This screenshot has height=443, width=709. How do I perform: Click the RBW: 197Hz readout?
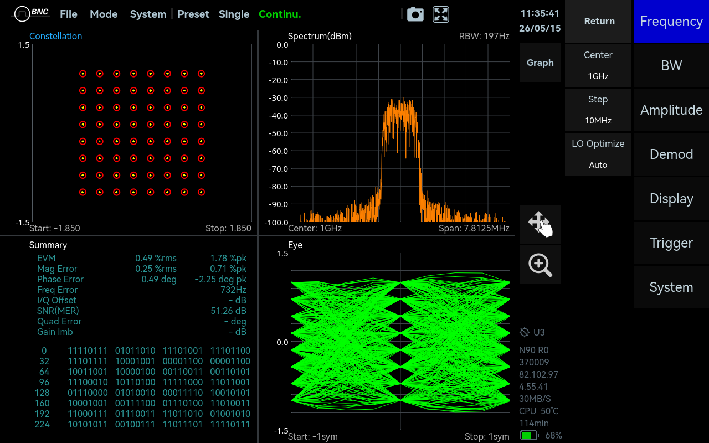click(x=484, y=36)
